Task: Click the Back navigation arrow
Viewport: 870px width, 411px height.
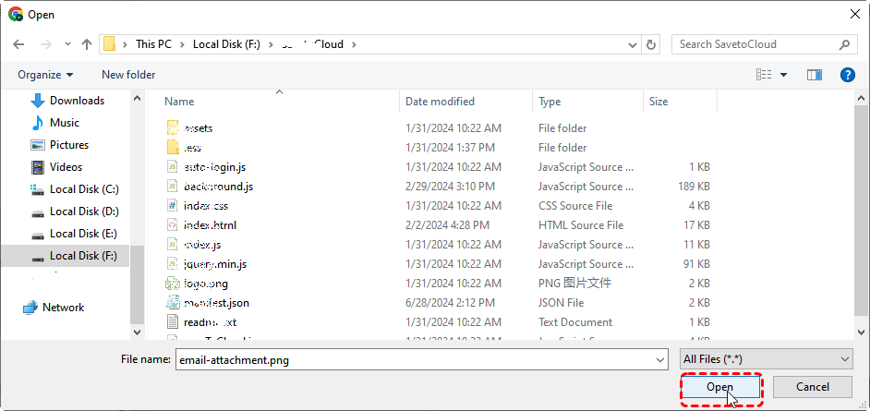Action: tap(18, 44)
